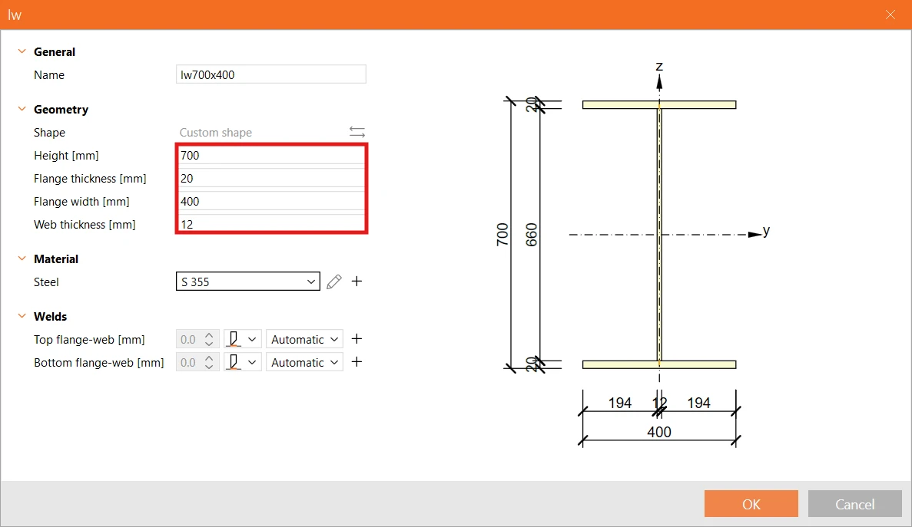Image resolution: width=912 pixels, height=527 pixels.
Task: Open Bottom flange-web weld type icon dropdown
Action: point(243,362)
